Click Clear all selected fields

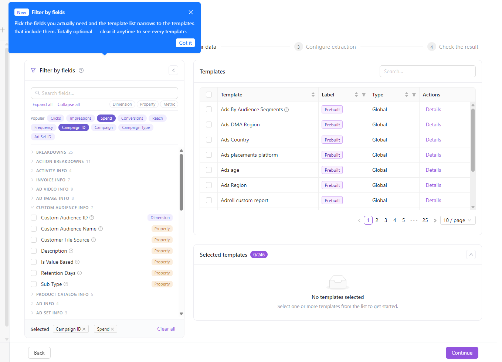166,329
